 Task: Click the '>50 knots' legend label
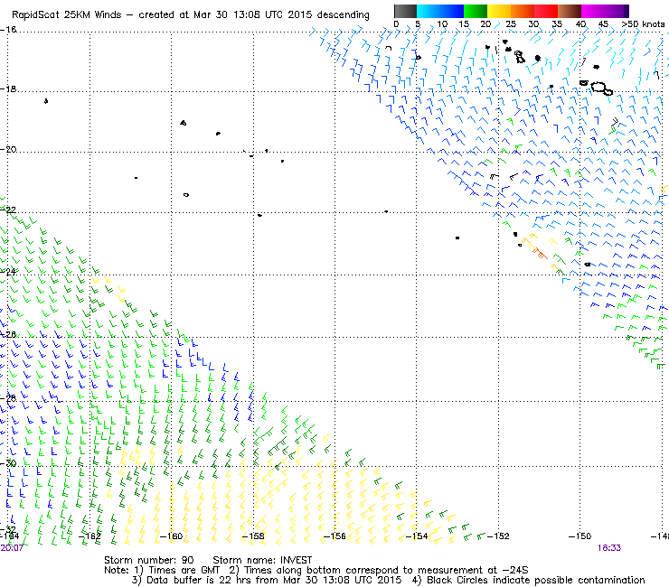pyautogui.click(x=643, y=24)
